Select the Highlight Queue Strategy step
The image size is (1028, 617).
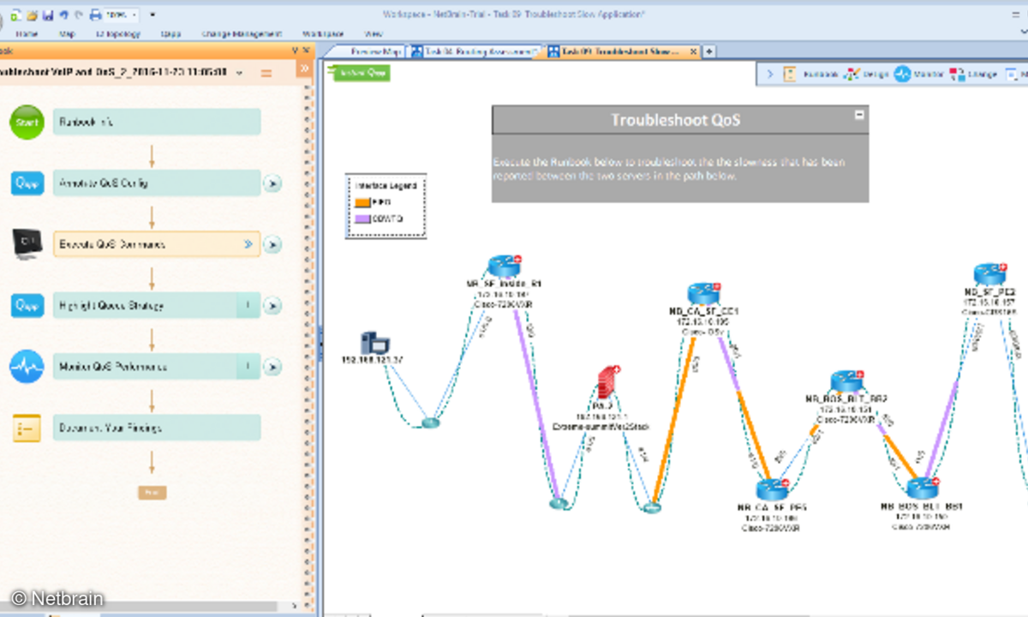[157, 306]
